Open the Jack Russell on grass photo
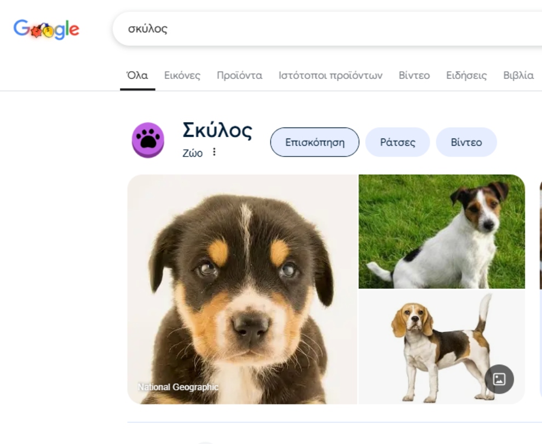Image resolution: width=542 pixels, height=444 pixels. point(442,232)
